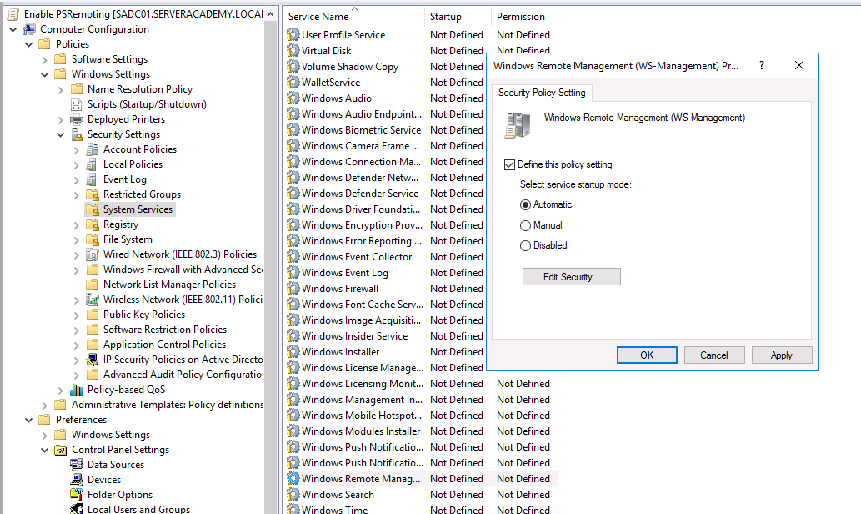This screenshot has width=861, height=514.
Task: Expand the Software Settings node
Action: click(45, 59)
